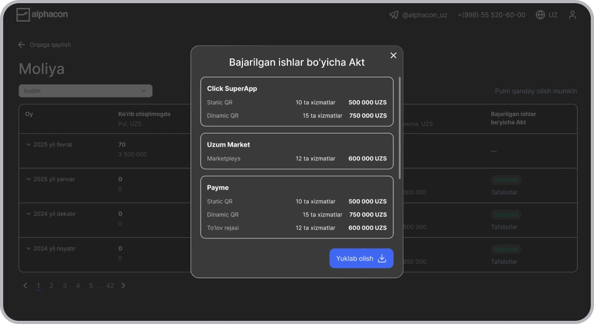The height and width of the screenshot is (324, 594).
Task: Click the Uzum Market card heading
Action: (x=228, y=145)
